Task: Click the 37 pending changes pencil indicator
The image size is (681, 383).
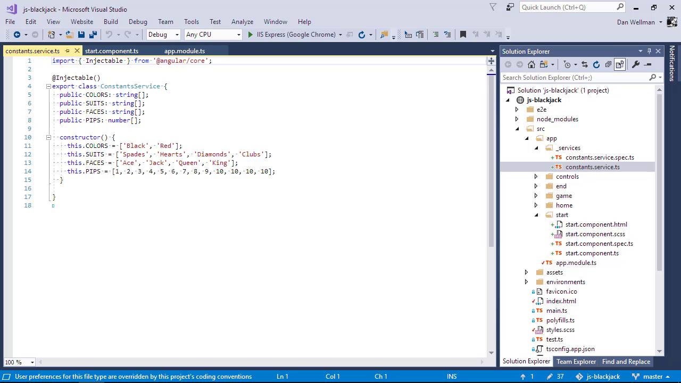Action: pos(555,377)
